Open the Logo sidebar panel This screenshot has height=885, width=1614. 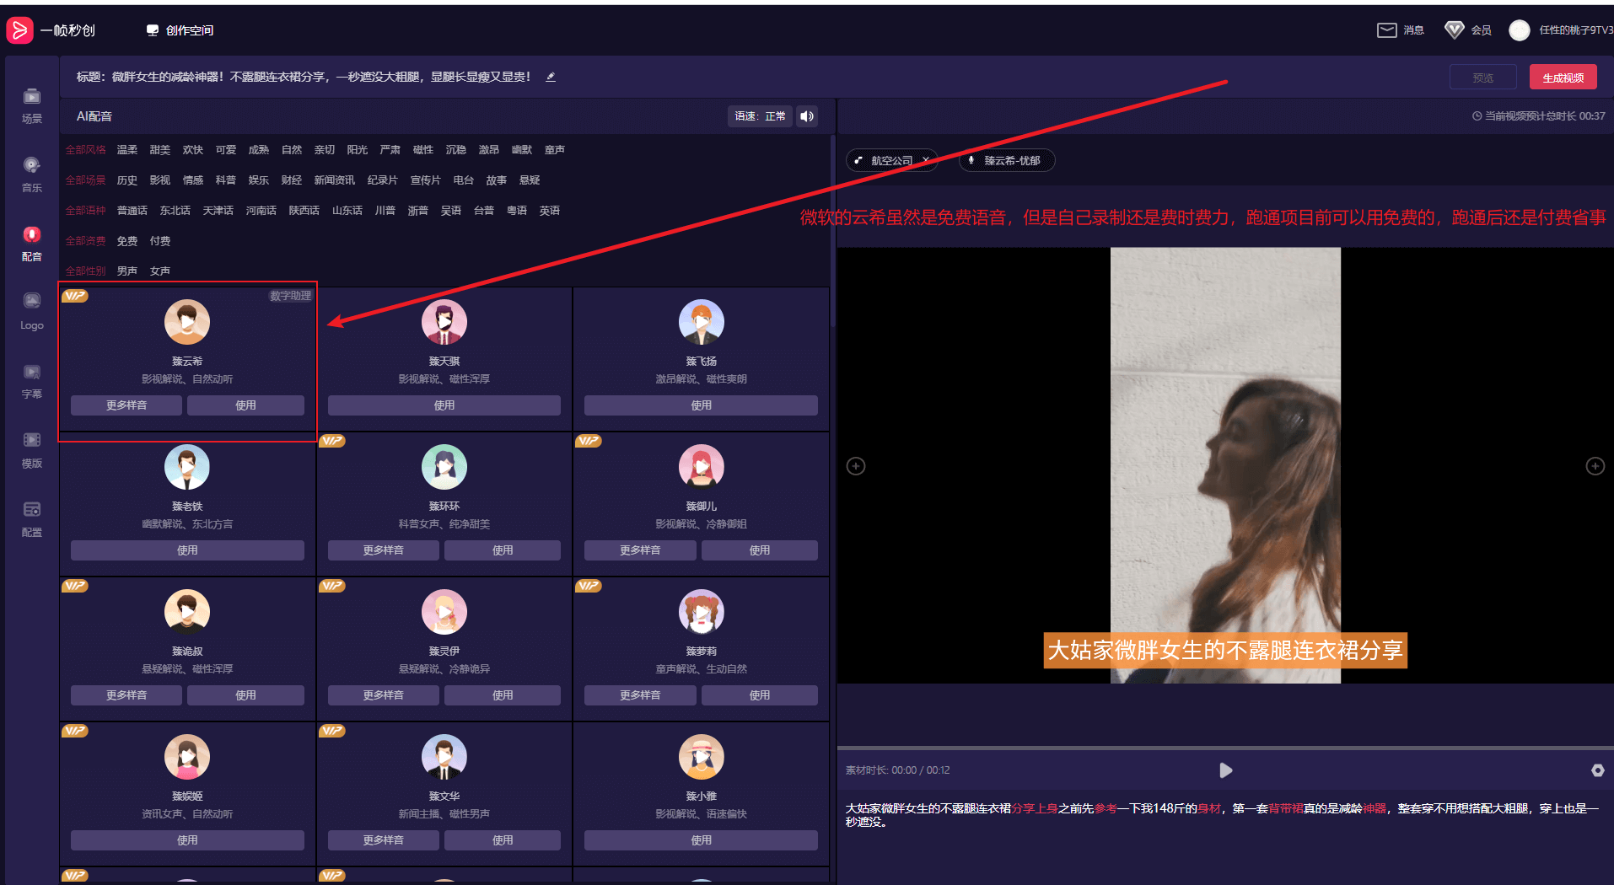click(32, 311)
